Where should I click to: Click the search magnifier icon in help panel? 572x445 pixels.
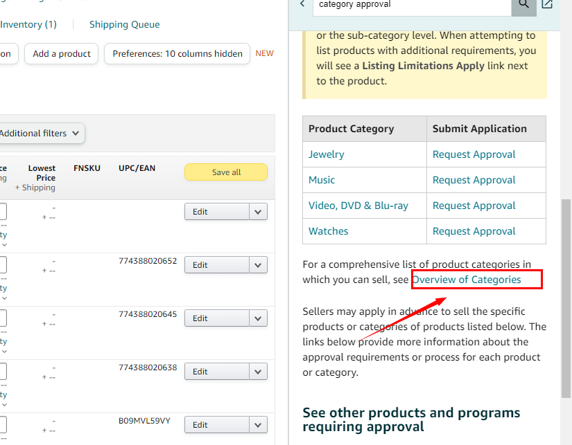click(523, 4)
